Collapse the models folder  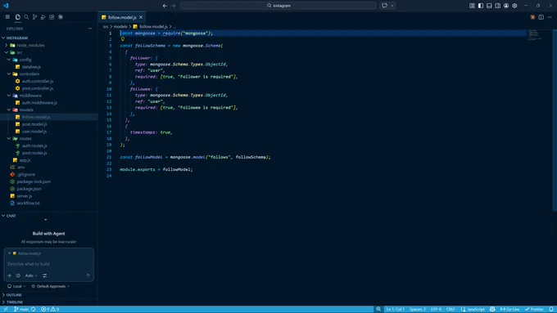point(9,110)
